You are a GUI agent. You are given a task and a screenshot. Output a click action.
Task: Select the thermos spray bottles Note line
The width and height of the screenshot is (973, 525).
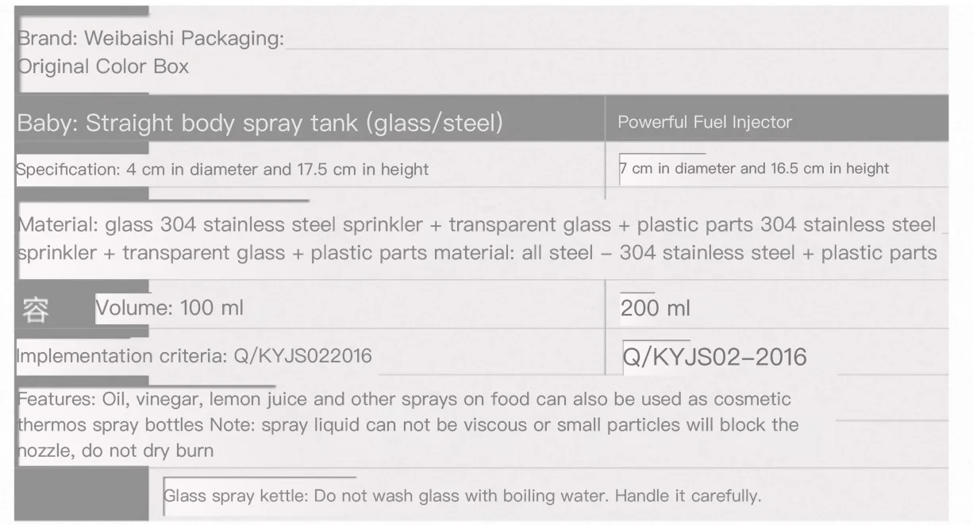point(408,424)
